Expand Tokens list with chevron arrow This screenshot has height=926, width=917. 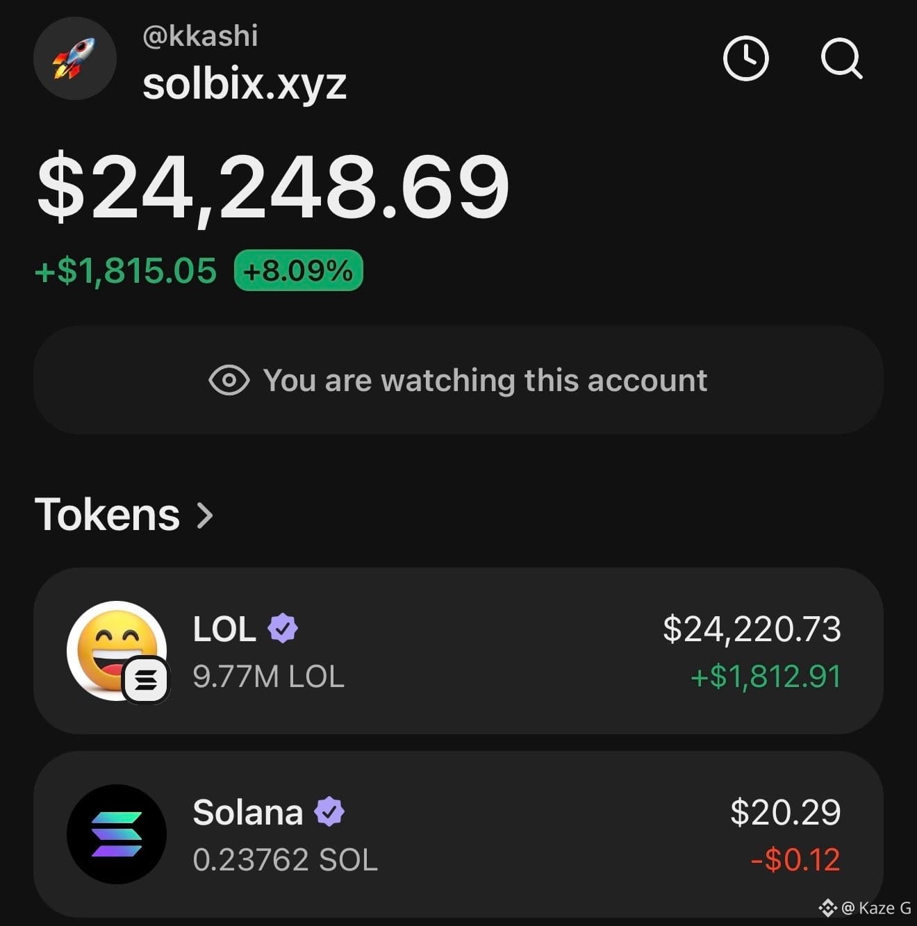[204, 515]
